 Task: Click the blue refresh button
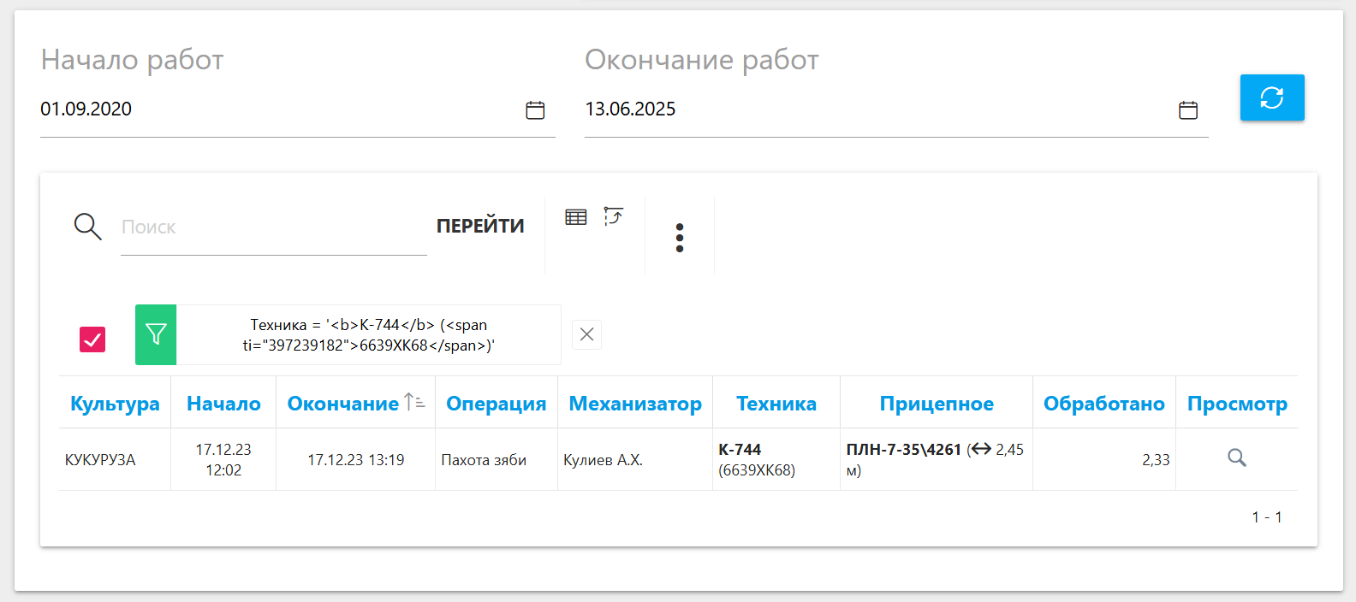point(1271,97)
